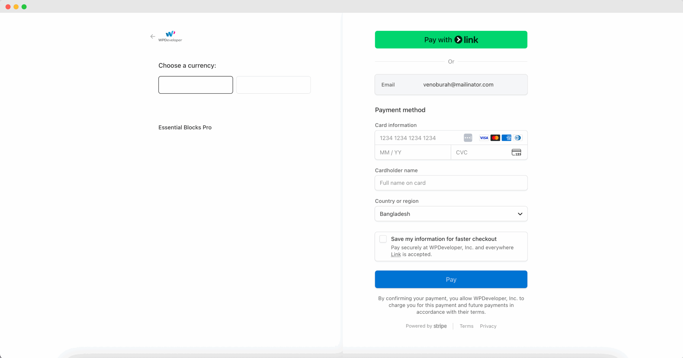
Task: Minimize the window using yellow traffic light
Action: (16, 7)
